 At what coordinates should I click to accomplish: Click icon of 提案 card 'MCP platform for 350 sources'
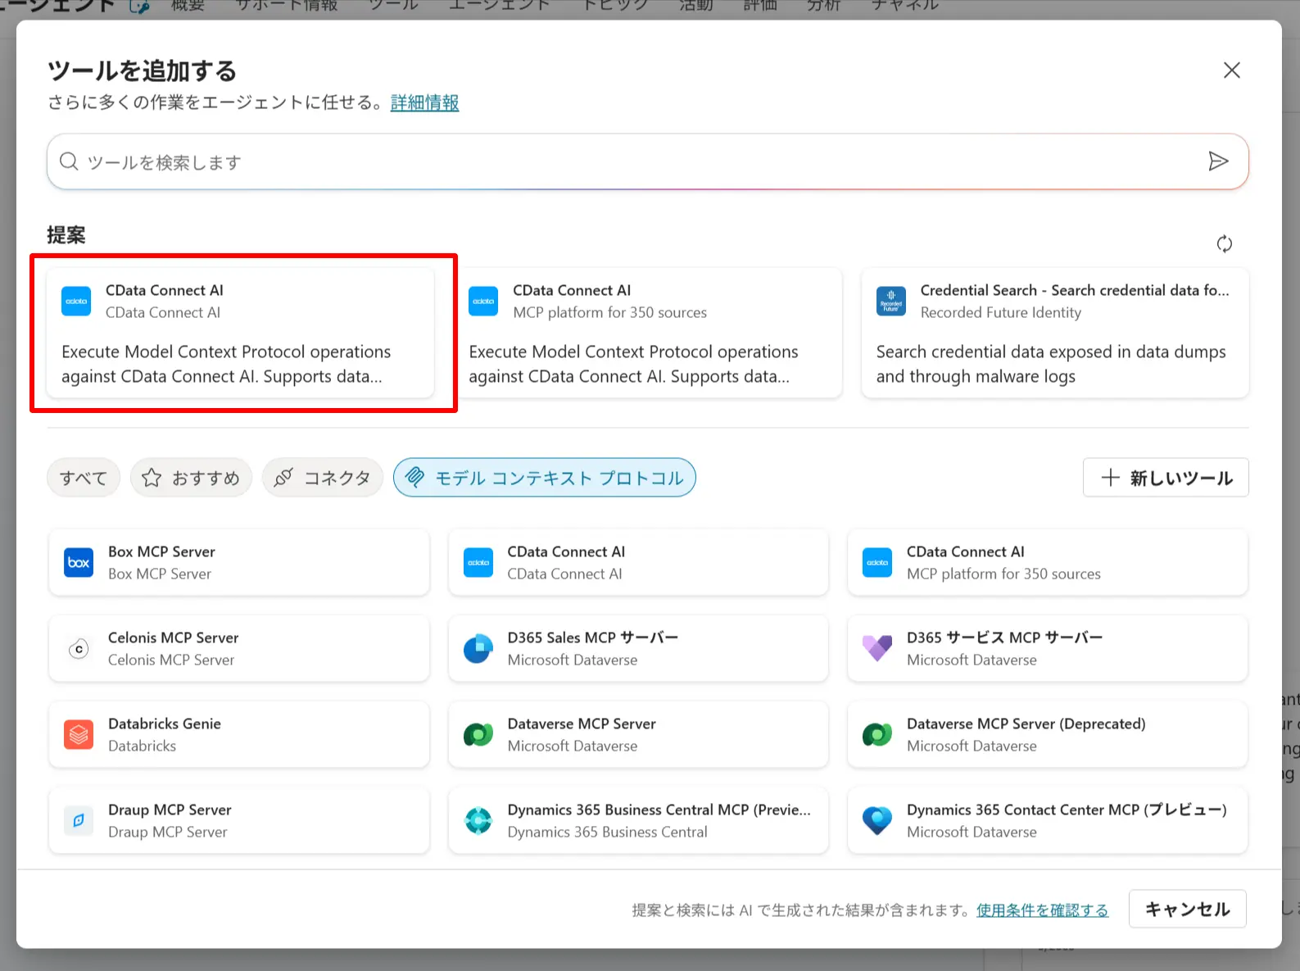(483, 302)
